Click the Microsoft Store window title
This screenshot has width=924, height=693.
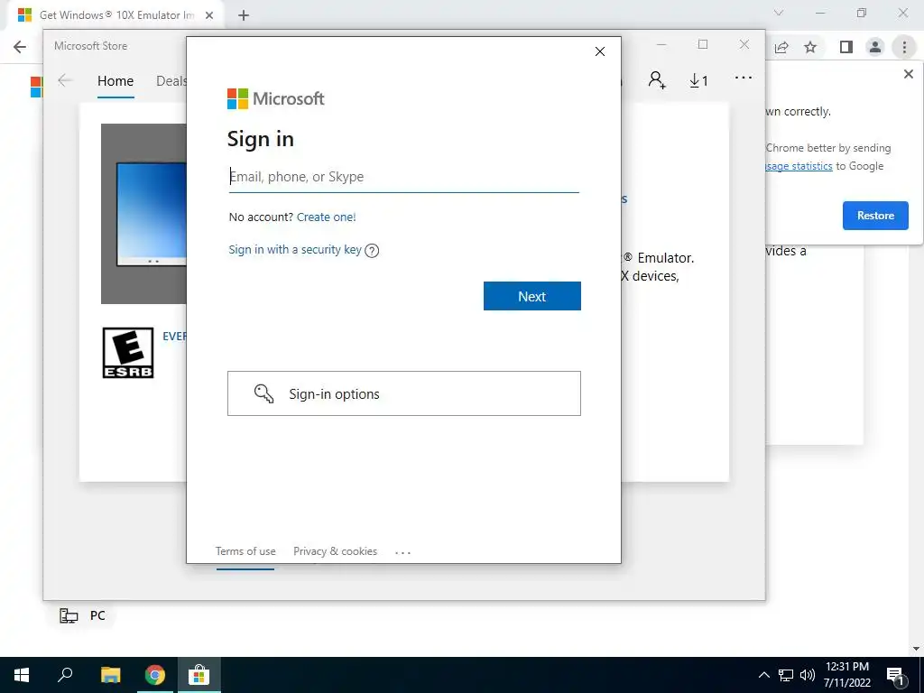click(91, 46)
